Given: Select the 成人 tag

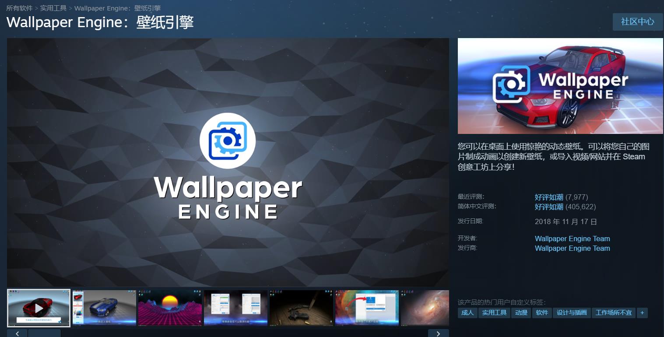Looking at the screenshot, I should [x=467, y=312].
